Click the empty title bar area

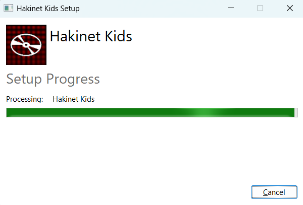(151, 9)
